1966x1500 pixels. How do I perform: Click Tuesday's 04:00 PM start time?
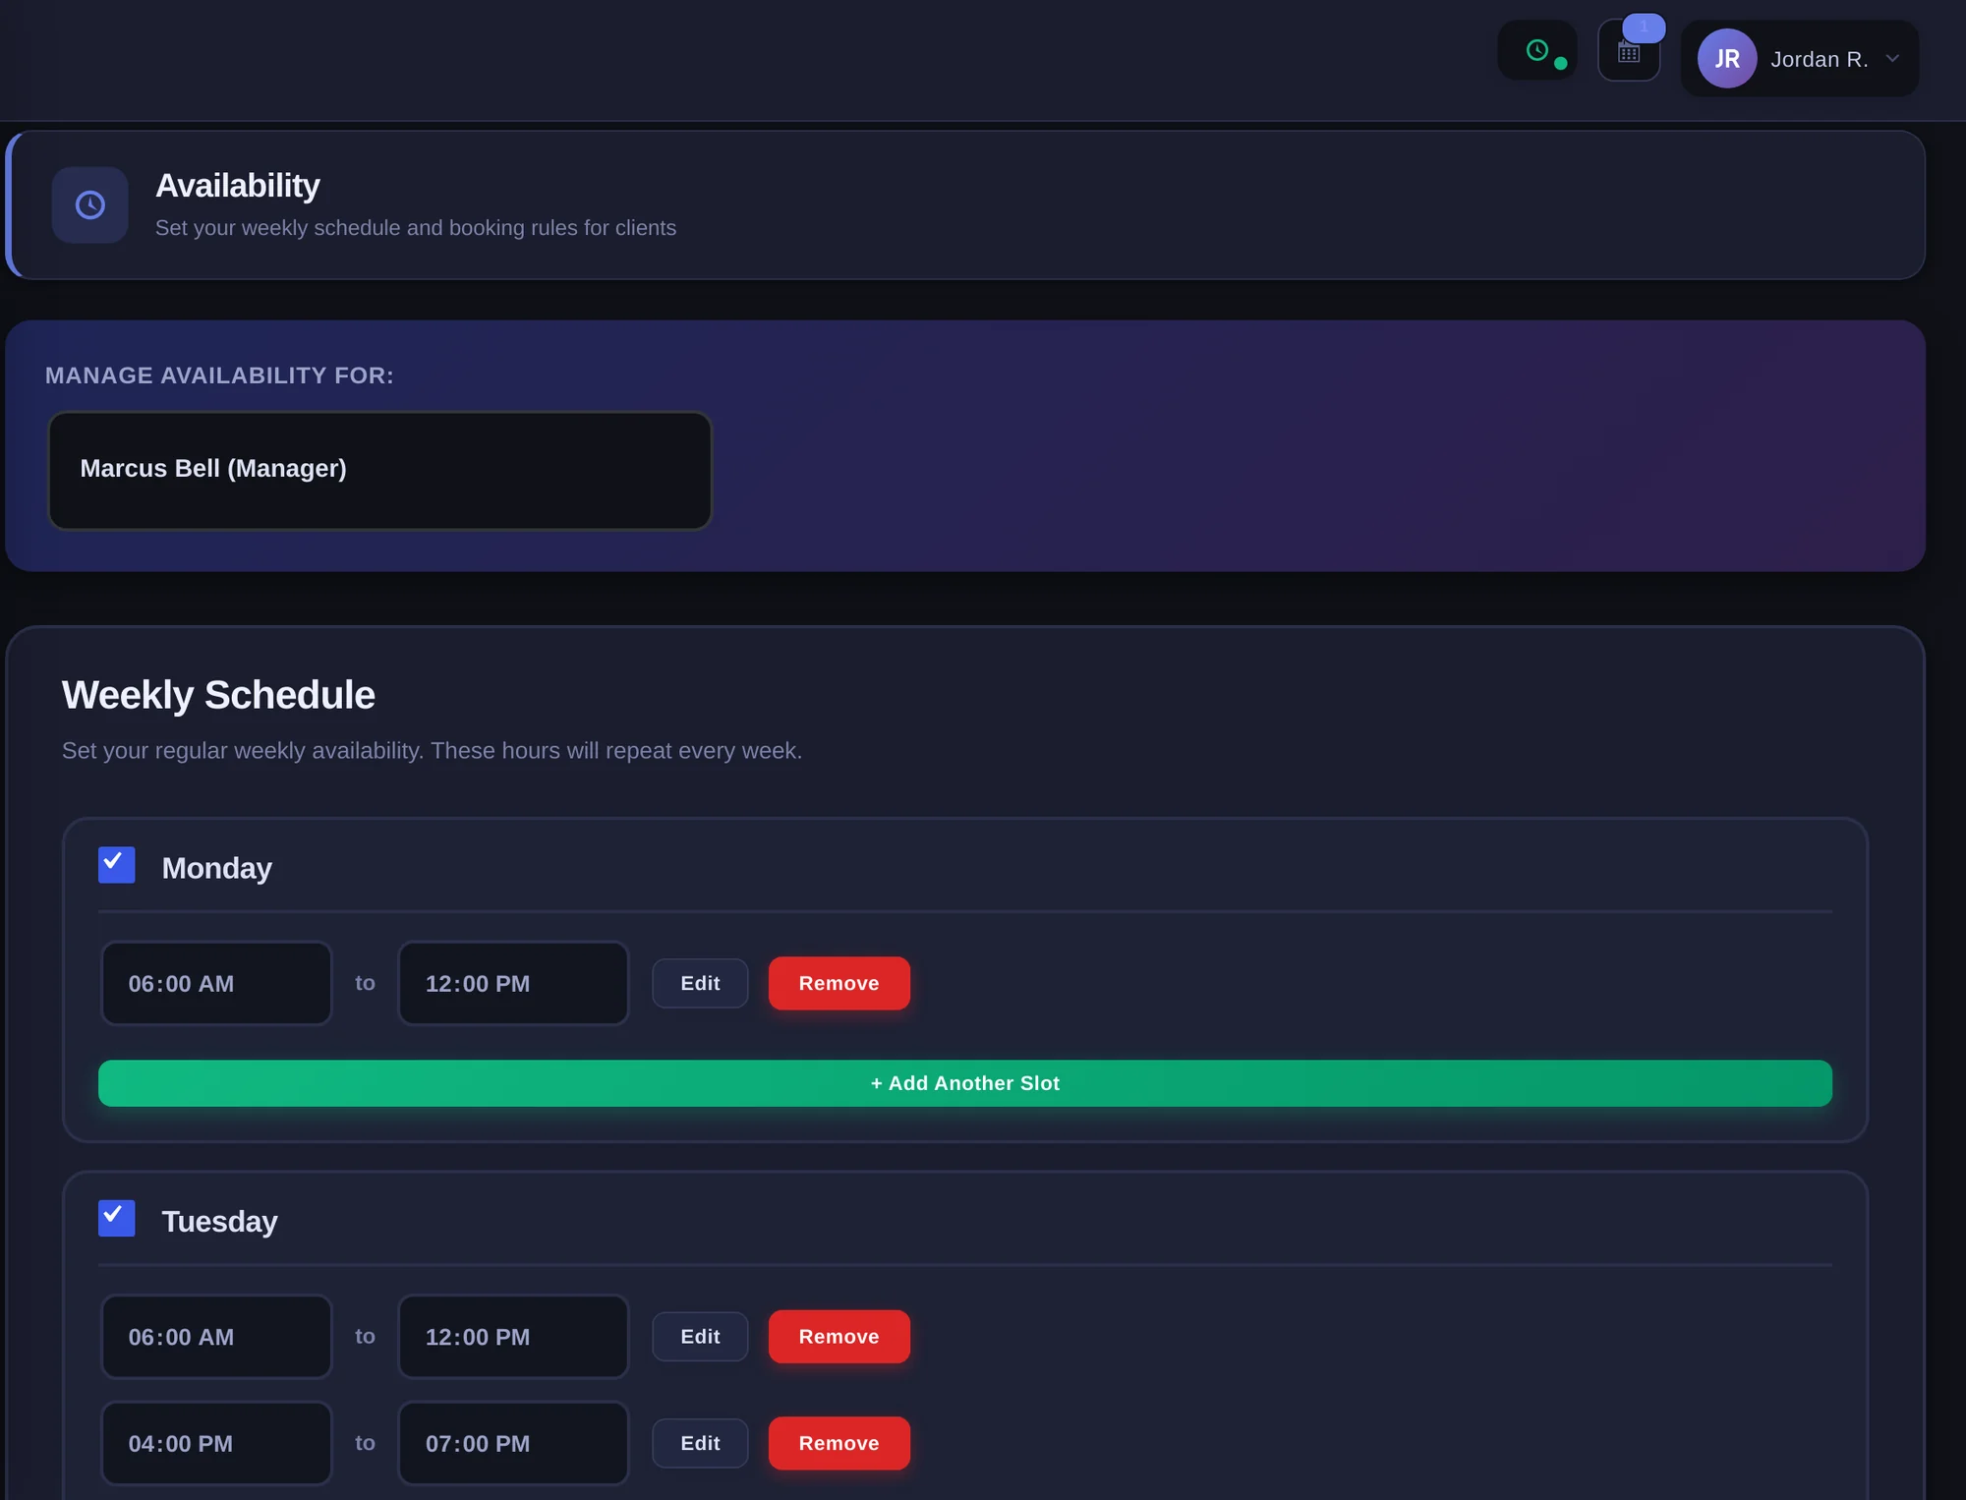pyautogui.click(x=216, y=1444)
